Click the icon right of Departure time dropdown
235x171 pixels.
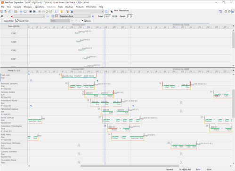pyautogui.click(x=93, y=16)
